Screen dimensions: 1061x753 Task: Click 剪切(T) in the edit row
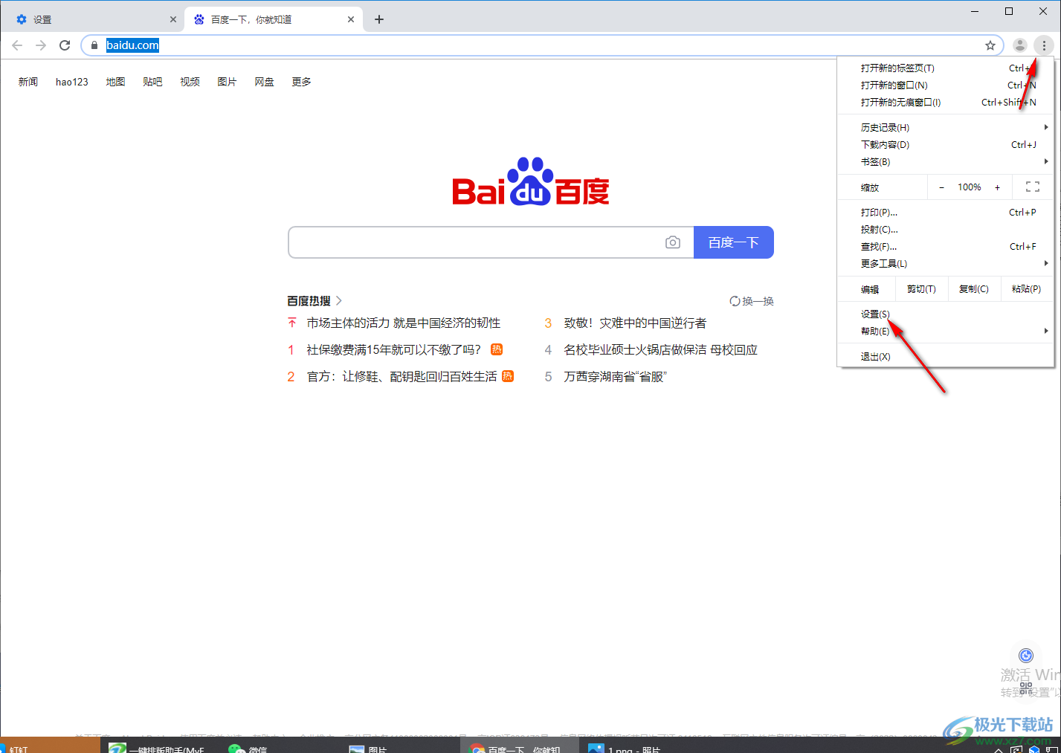pyautogui.click(x=921, y=289)
